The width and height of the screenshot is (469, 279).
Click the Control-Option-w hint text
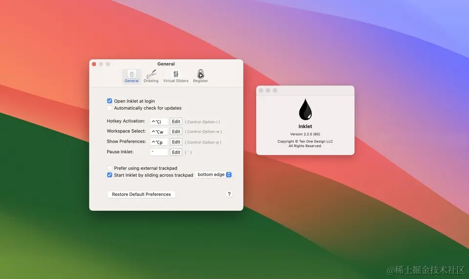203,132
